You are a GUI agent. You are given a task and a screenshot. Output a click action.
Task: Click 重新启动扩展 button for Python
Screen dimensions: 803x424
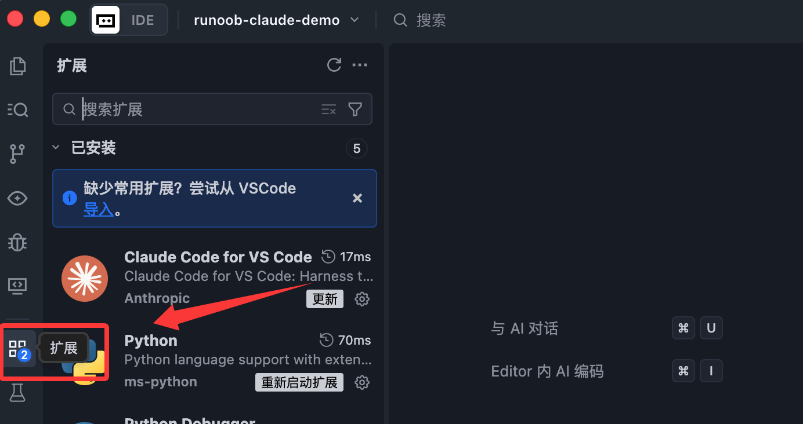pyautogui.click(x=299, y=382)
